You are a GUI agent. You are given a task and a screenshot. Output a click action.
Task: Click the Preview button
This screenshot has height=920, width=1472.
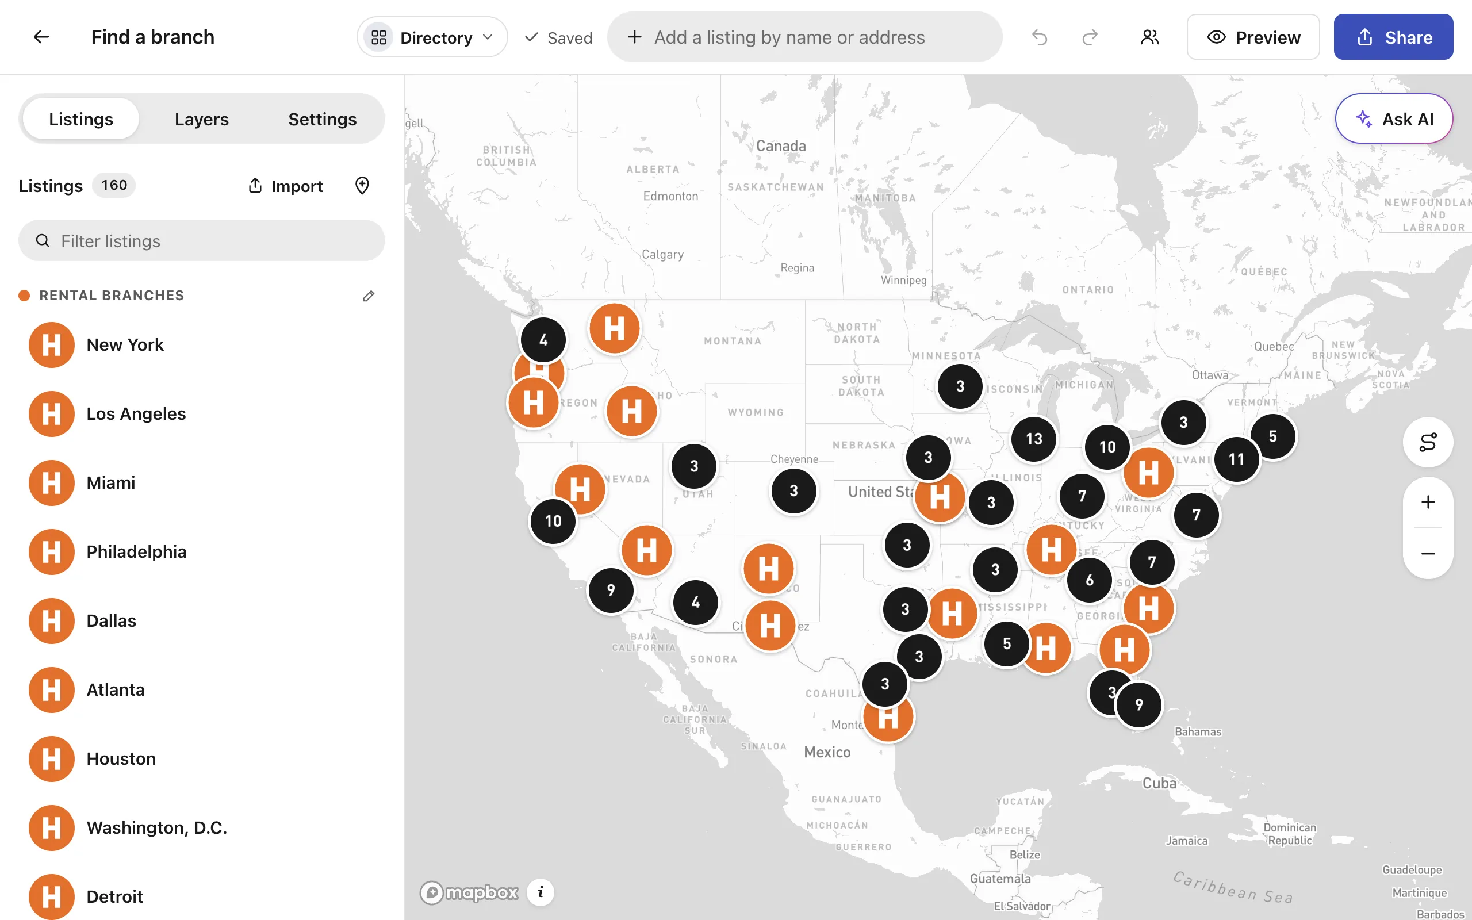1253,37
